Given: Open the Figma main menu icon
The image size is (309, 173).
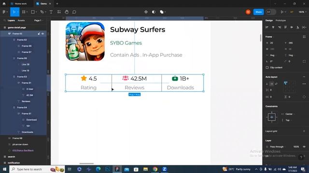Looking at the screenshot, I should 4,12.
